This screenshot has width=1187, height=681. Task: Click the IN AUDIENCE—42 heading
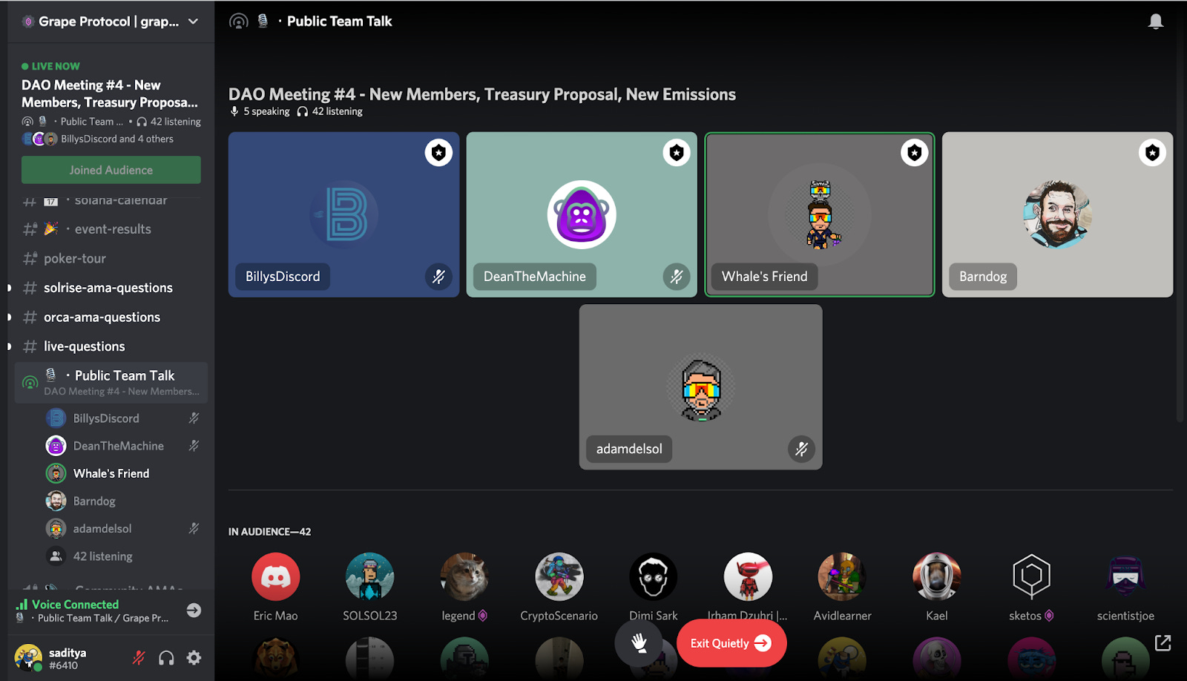click(x=269, y=532)
